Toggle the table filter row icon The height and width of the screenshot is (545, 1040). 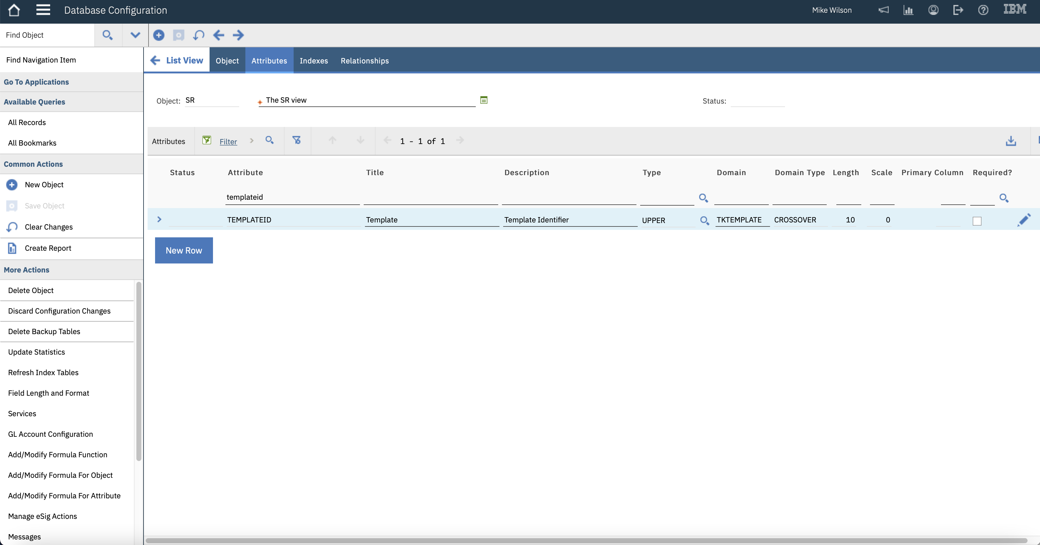tap(207, 140)
